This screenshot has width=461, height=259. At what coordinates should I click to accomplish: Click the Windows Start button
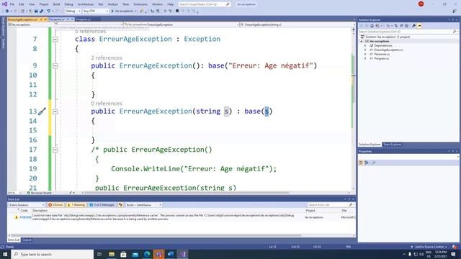5,254
